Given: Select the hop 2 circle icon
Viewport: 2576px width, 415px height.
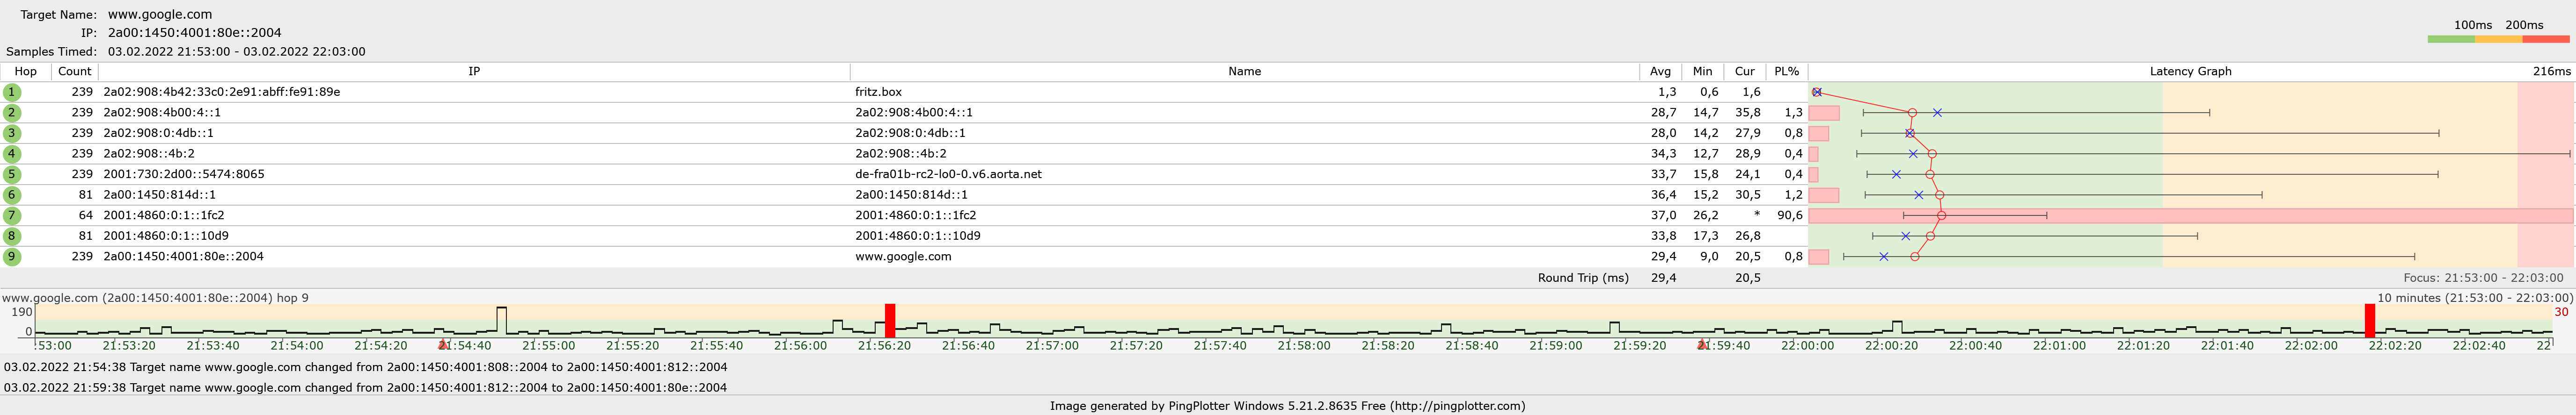Looking at the screenshot, I should 12,113.
